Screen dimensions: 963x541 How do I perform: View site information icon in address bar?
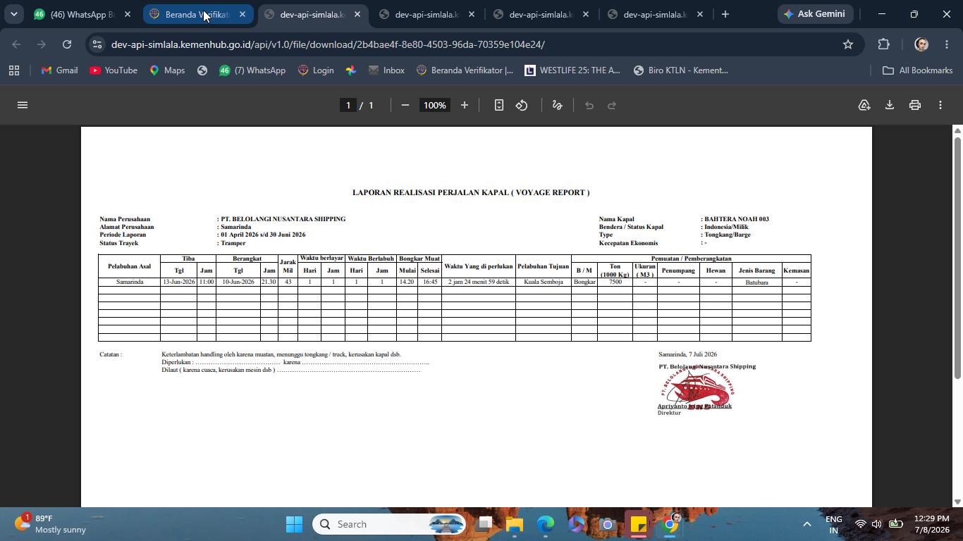point(97,44)
